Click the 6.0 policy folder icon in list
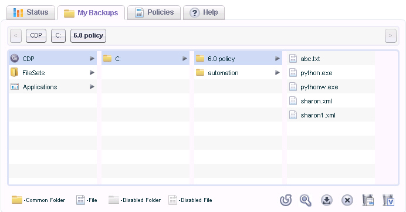The image size is (406, 212). coord(200,58)
